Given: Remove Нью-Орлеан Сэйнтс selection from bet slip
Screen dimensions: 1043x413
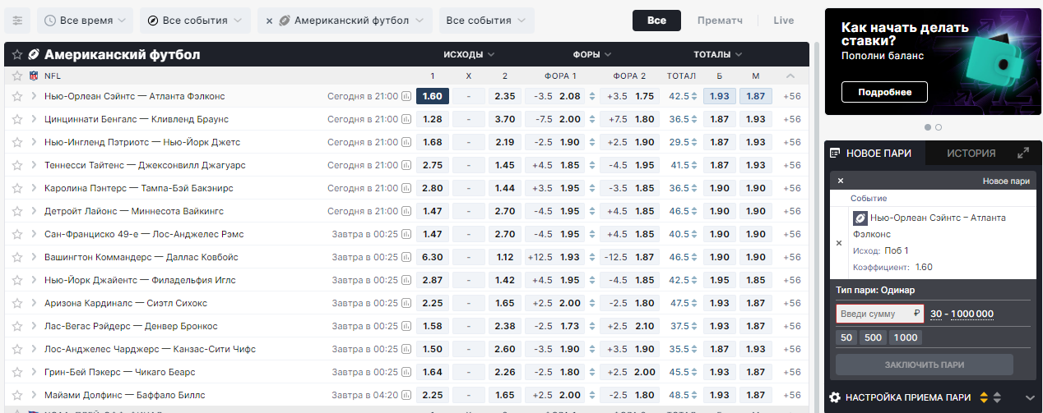Looking at the screenshot, I should pyautogui.click(x=839, y=243).
